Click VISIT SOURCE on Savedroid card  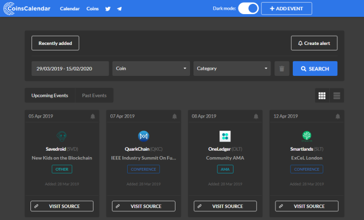pos(62,206)
